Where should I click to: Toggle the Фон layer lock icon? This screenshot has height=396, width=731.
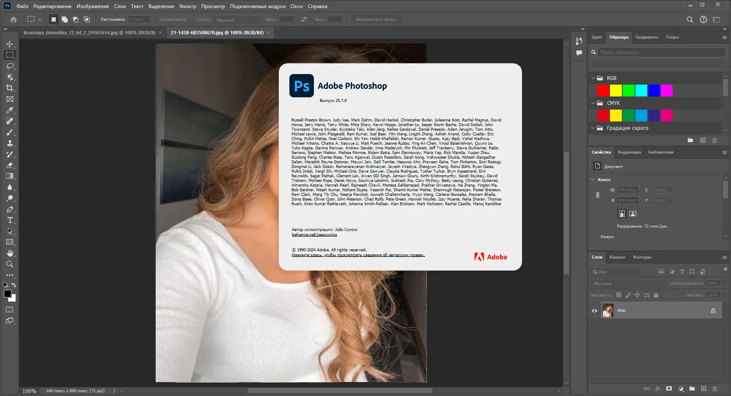(713, 311)
